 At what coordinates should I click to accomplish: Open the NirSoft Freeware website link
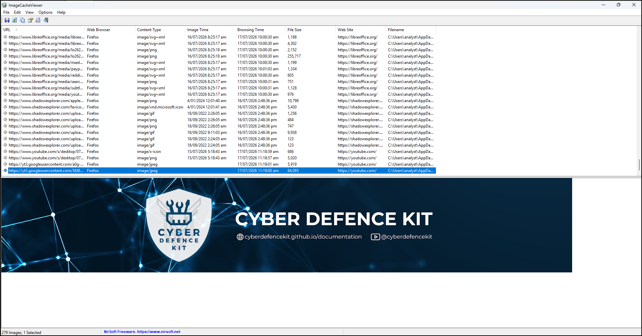coord(142,332)
